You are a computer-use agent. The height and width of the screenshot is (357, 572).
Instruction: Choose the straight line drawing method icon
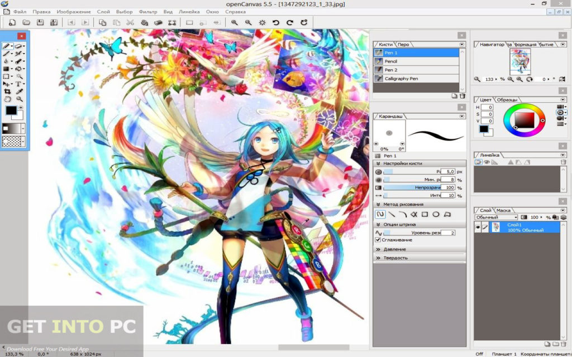[x=392, y=215]
